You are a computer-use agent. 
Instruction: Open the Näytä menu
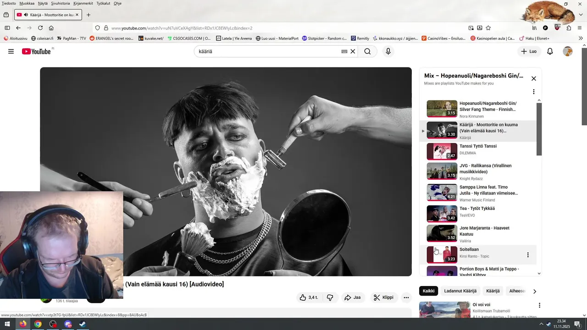click(43, 3)
